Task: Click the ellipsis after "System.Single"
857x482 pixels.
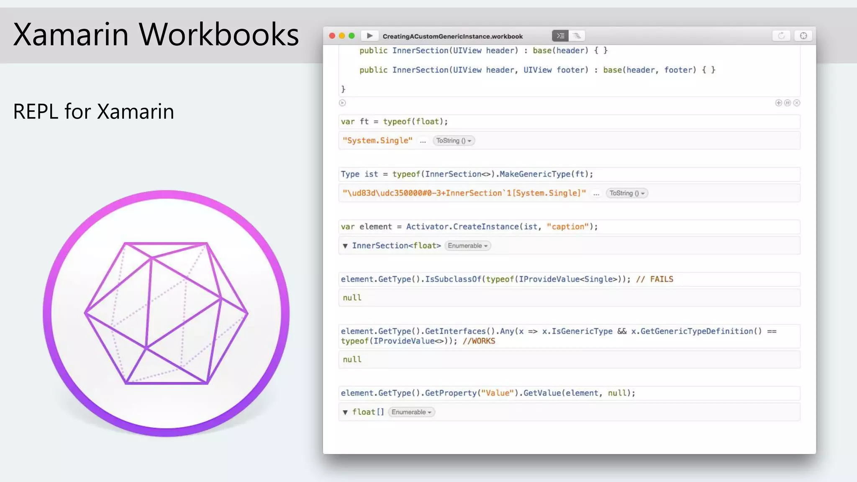Action: (423, 142)
